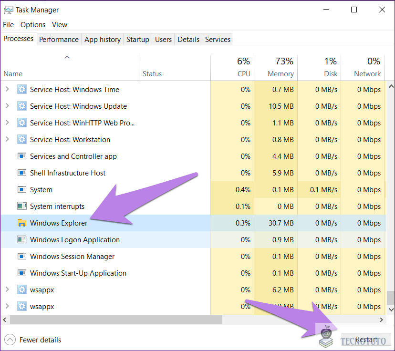Click the Service Host: Windows Time gear icon

(x=22, y=89)
